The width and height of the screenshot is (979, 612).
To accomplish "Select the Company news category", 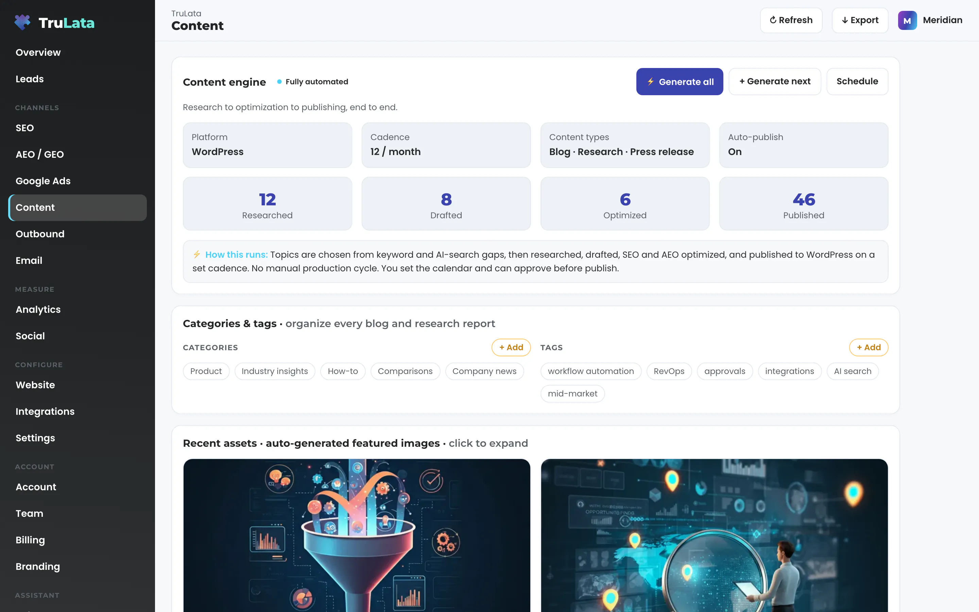I will 484,371.
